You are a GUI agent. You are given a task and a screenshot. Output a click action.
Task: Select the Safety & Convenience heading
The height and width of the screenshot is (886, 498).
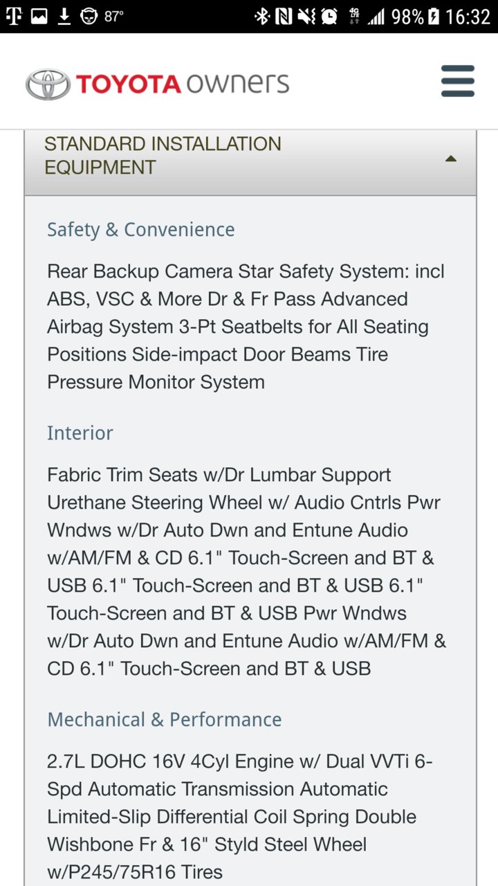(141, 230)
